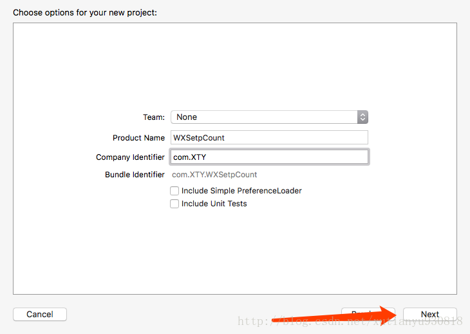Select the None value in Team

(187, 117)
